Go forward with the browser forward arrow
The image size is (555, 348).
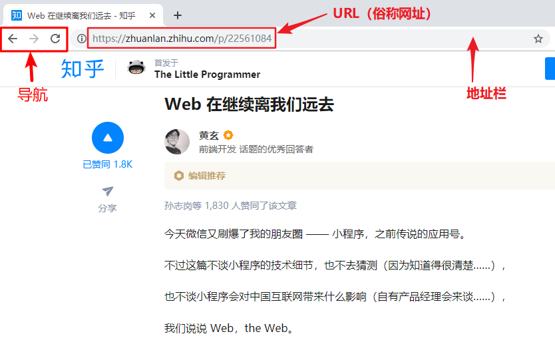click(34, 39)
